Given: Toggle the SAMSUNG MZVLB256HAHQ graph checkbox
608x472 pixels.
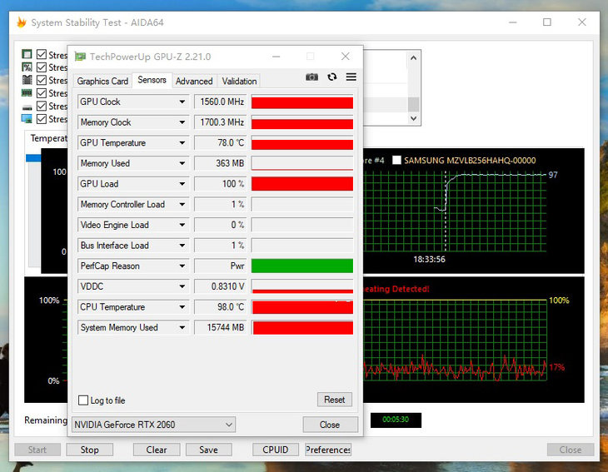Looking at the screenshot, I should [396, 160].
